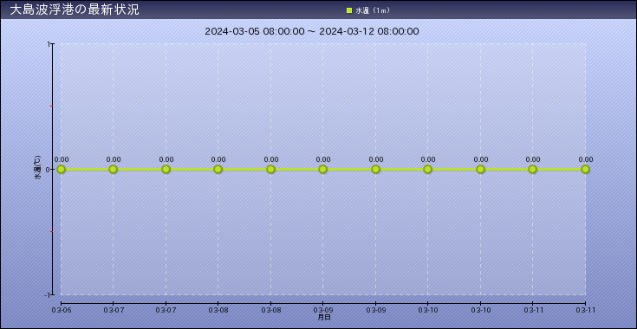Click the second 03-10 data point marker
637x329 pixels.
pyautogui.click(x=480, y=169)
